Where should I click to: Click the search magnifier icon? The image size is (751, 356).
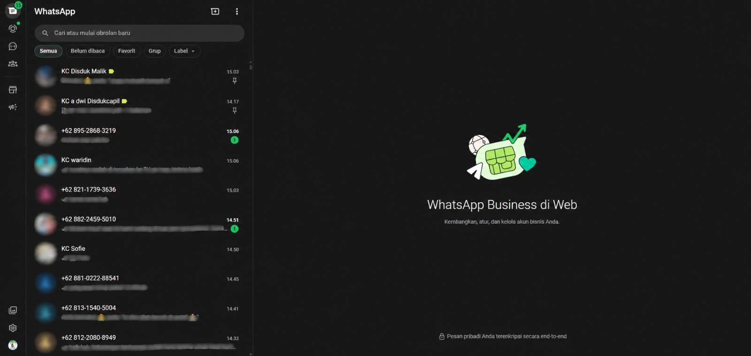click(45, 33)
